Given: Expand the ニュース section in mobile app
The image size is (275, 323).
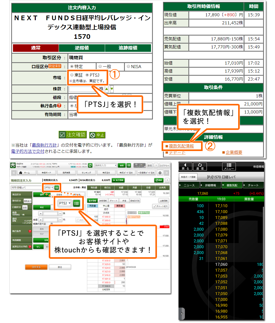Looking at the screenshot, I should pyautogui.click(x=189, y=185).
